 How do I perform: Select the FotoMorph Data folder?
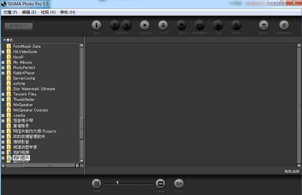(27, 46)
